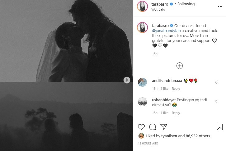This screenshot has width=226, height=151.
Task: Open the comment bubble icon
Action: (x=153, y=127)
